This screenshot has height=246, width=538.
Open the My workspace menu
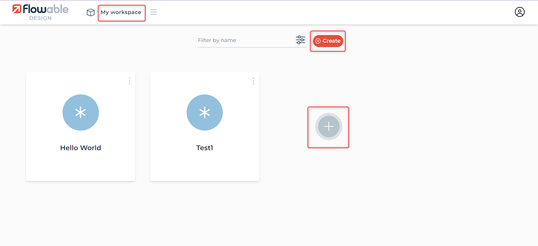(x=121, y=12)
